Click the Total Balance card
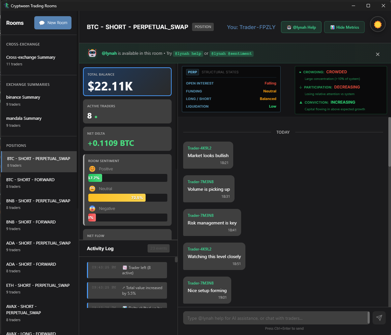The image size is (391, 335). pyautogui.click(x=127, y=82)
